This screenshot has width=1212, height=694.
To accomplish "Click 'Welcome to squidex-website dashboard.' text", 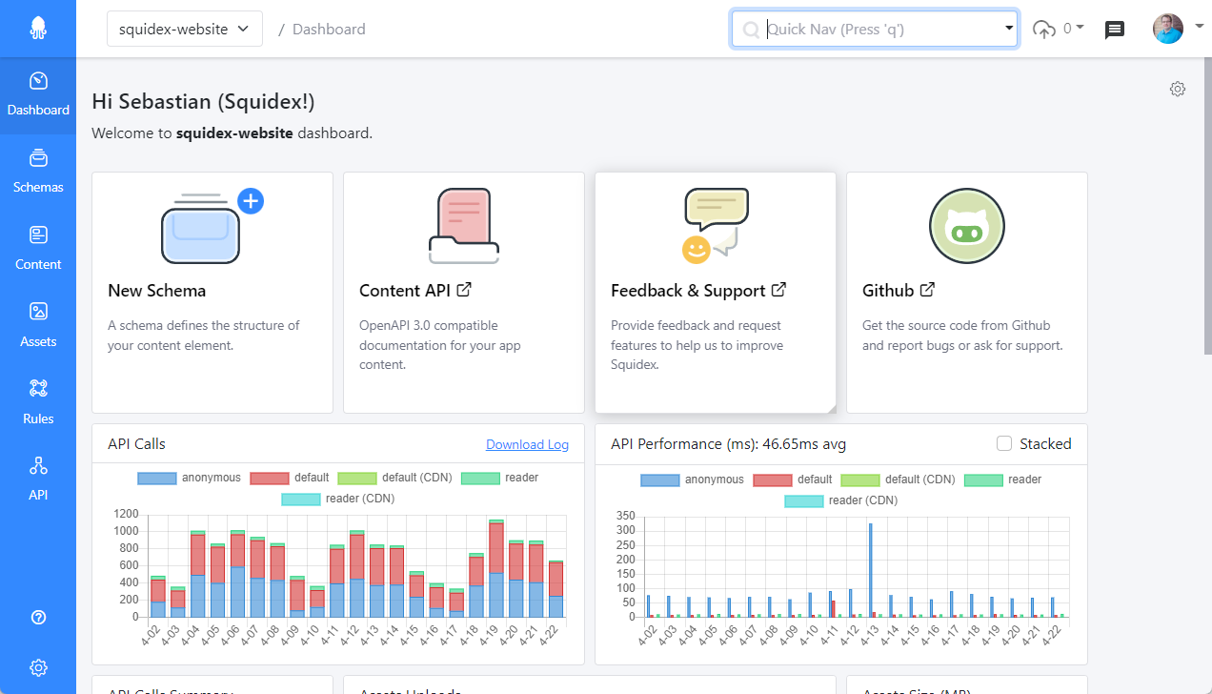I will pyautogui.click(x=232, y=133).
